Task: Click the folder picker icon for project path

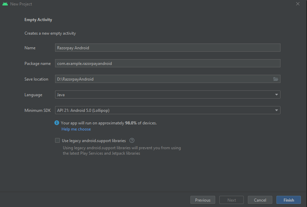Action: (x=276, y=79)
